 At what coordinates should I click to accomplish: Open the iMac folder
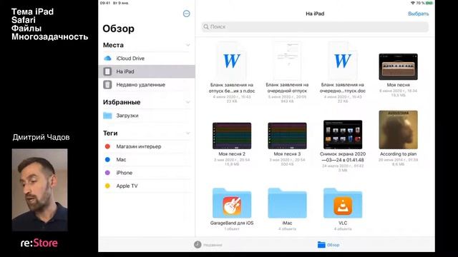click(287, 203)
